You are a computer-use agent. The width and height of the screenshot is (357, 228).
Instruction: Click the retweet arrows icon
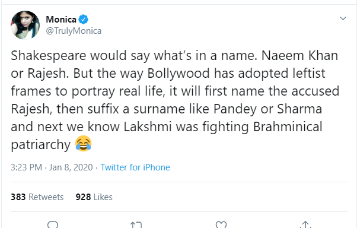point(136,225)
